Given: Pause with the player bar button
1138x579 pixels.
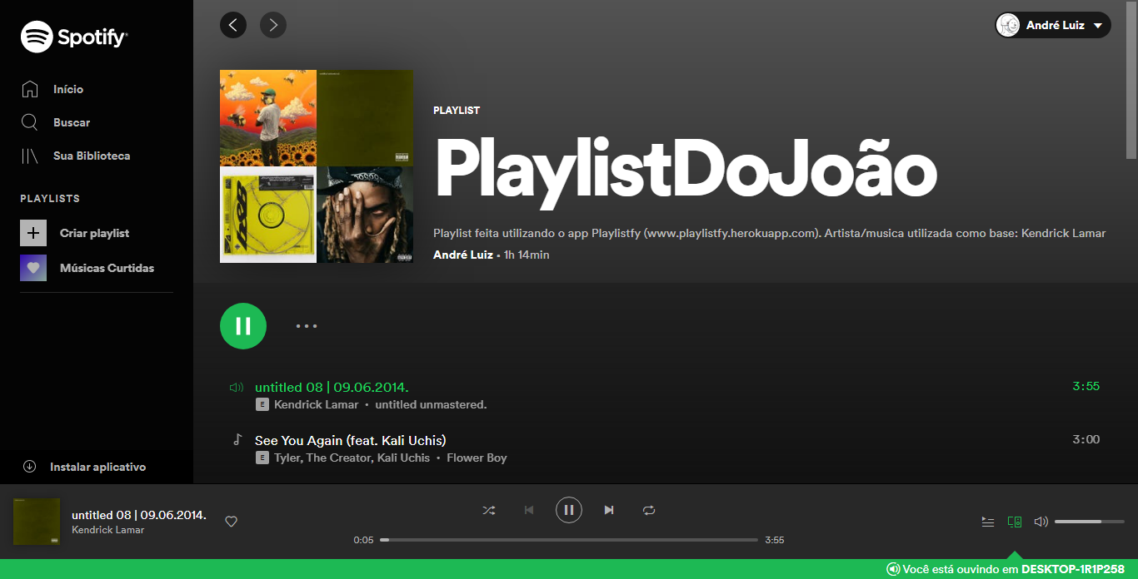Looking at the screenshot, I should click(569, 510).
